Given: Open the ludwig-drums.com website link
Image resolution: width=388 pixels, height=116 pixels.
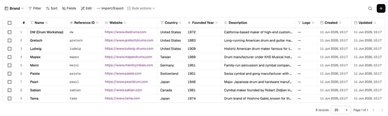Looking at the screenshot, I should 129,49.
